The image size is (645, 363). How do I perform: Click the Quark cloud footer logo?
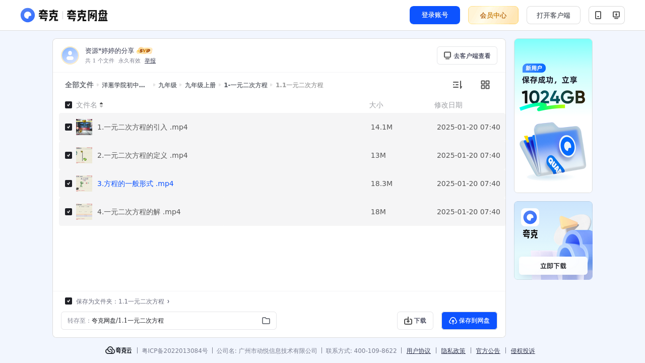[118, 350]
